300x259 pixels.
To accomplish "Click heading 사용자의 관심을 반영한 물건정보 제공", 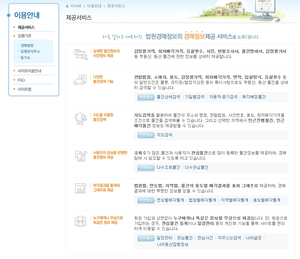I will click(110, 155).
